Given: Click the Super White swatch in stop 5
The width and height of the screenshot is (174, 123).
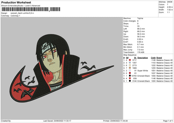Looking at the screenshot, I should coord(130,70).
